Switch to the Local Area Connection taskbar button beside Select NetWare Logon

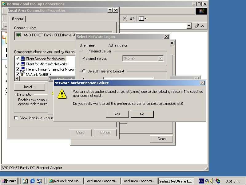139,181
